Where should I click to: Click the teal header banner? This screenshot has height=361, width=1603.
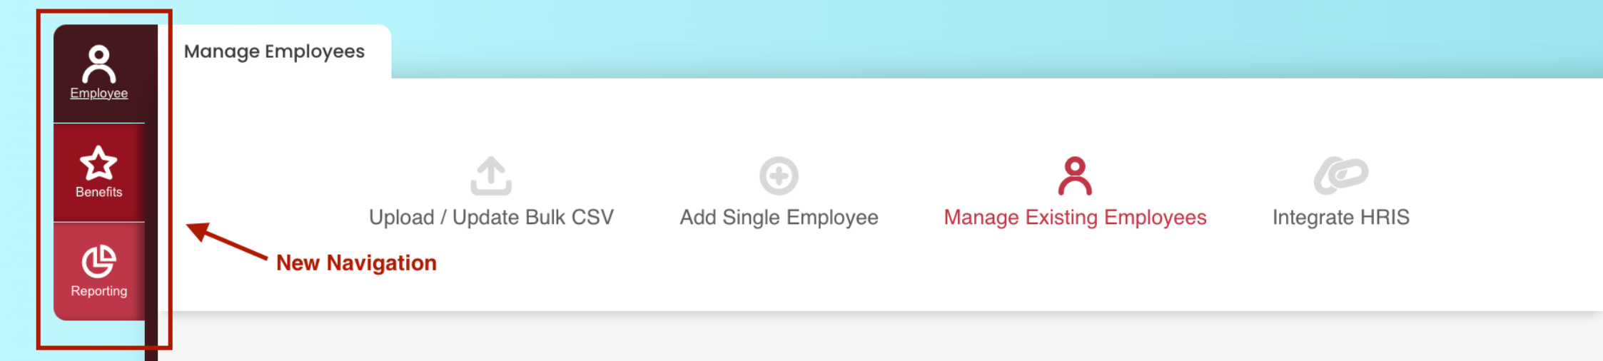[999, 39]
